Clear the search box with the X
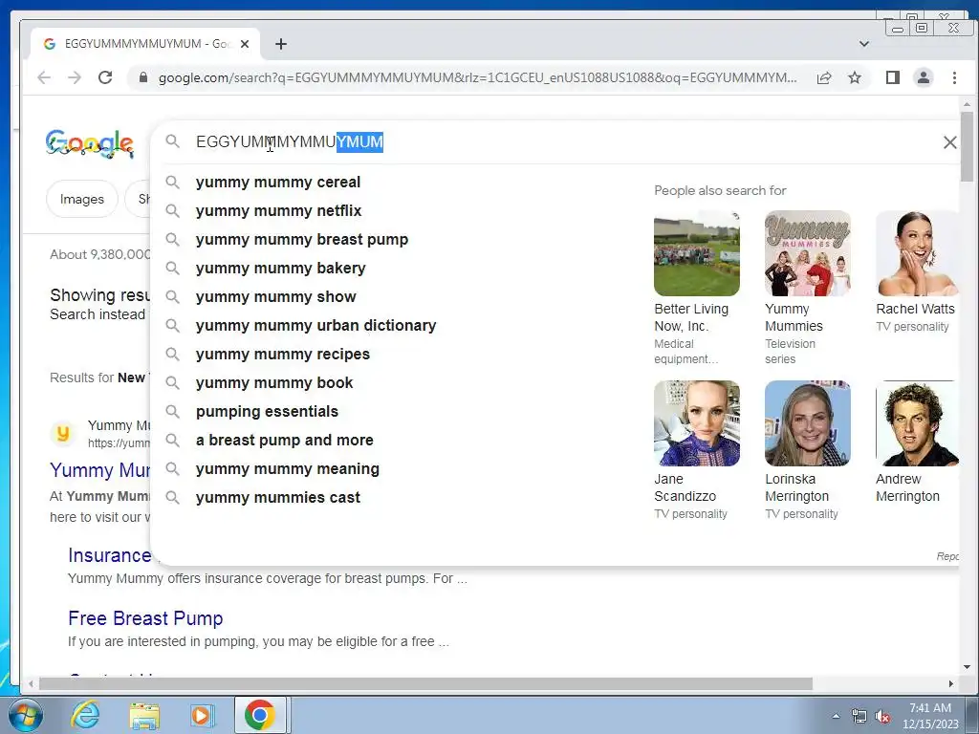This screenshot has width=979, height=734. (x=949, y=142)
